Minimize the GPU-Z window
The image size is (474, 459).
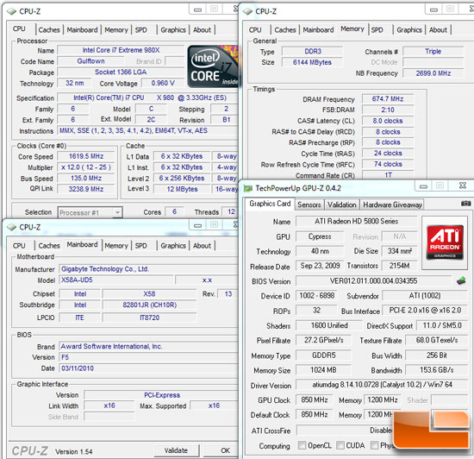pyautogui.click(x=423, y=186)
